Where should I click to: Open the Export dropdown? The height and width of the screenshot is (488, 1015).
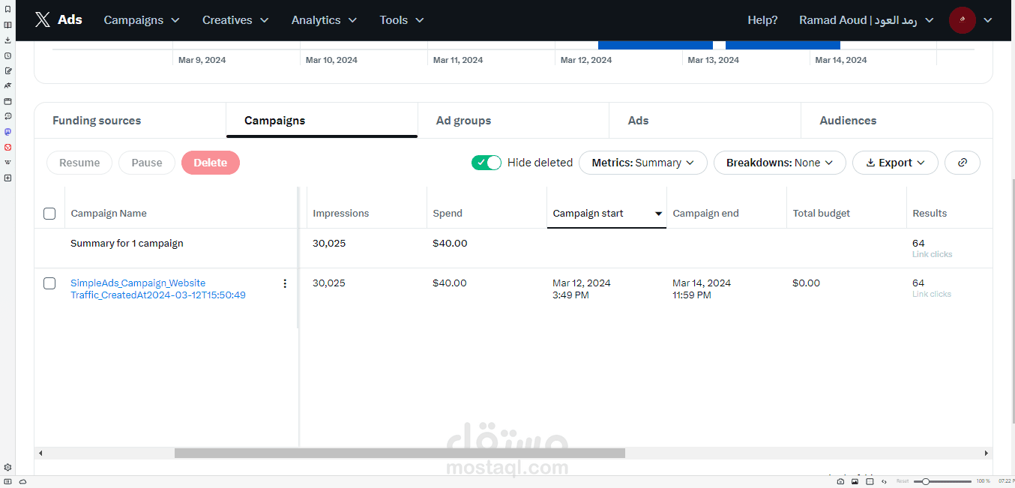(895, 163)
